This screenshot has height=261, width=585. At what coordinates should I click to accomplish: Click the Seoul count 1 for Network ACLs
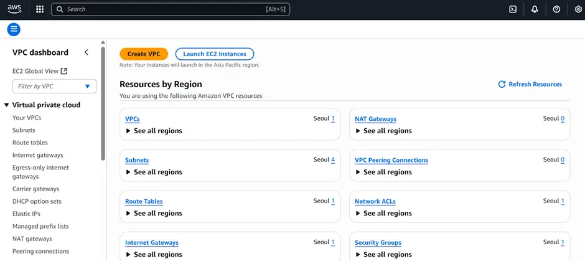563,201
